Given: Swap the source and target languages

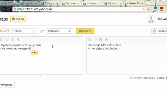Looking at the screenshot, I should point(42,31).
